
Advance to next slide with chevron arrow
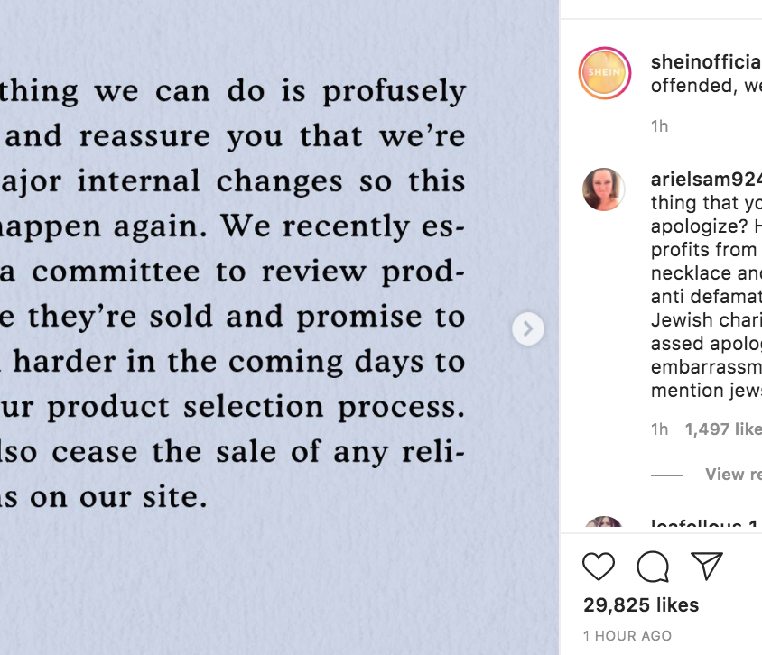pos(528,329)
